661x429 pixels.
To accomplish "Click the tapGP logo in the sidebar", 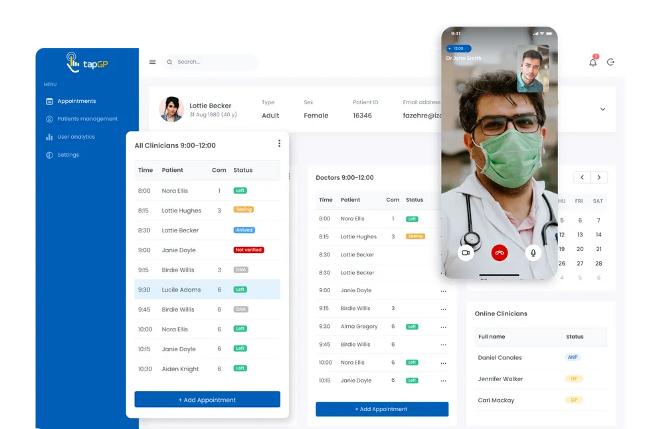I will click(87, 63).
